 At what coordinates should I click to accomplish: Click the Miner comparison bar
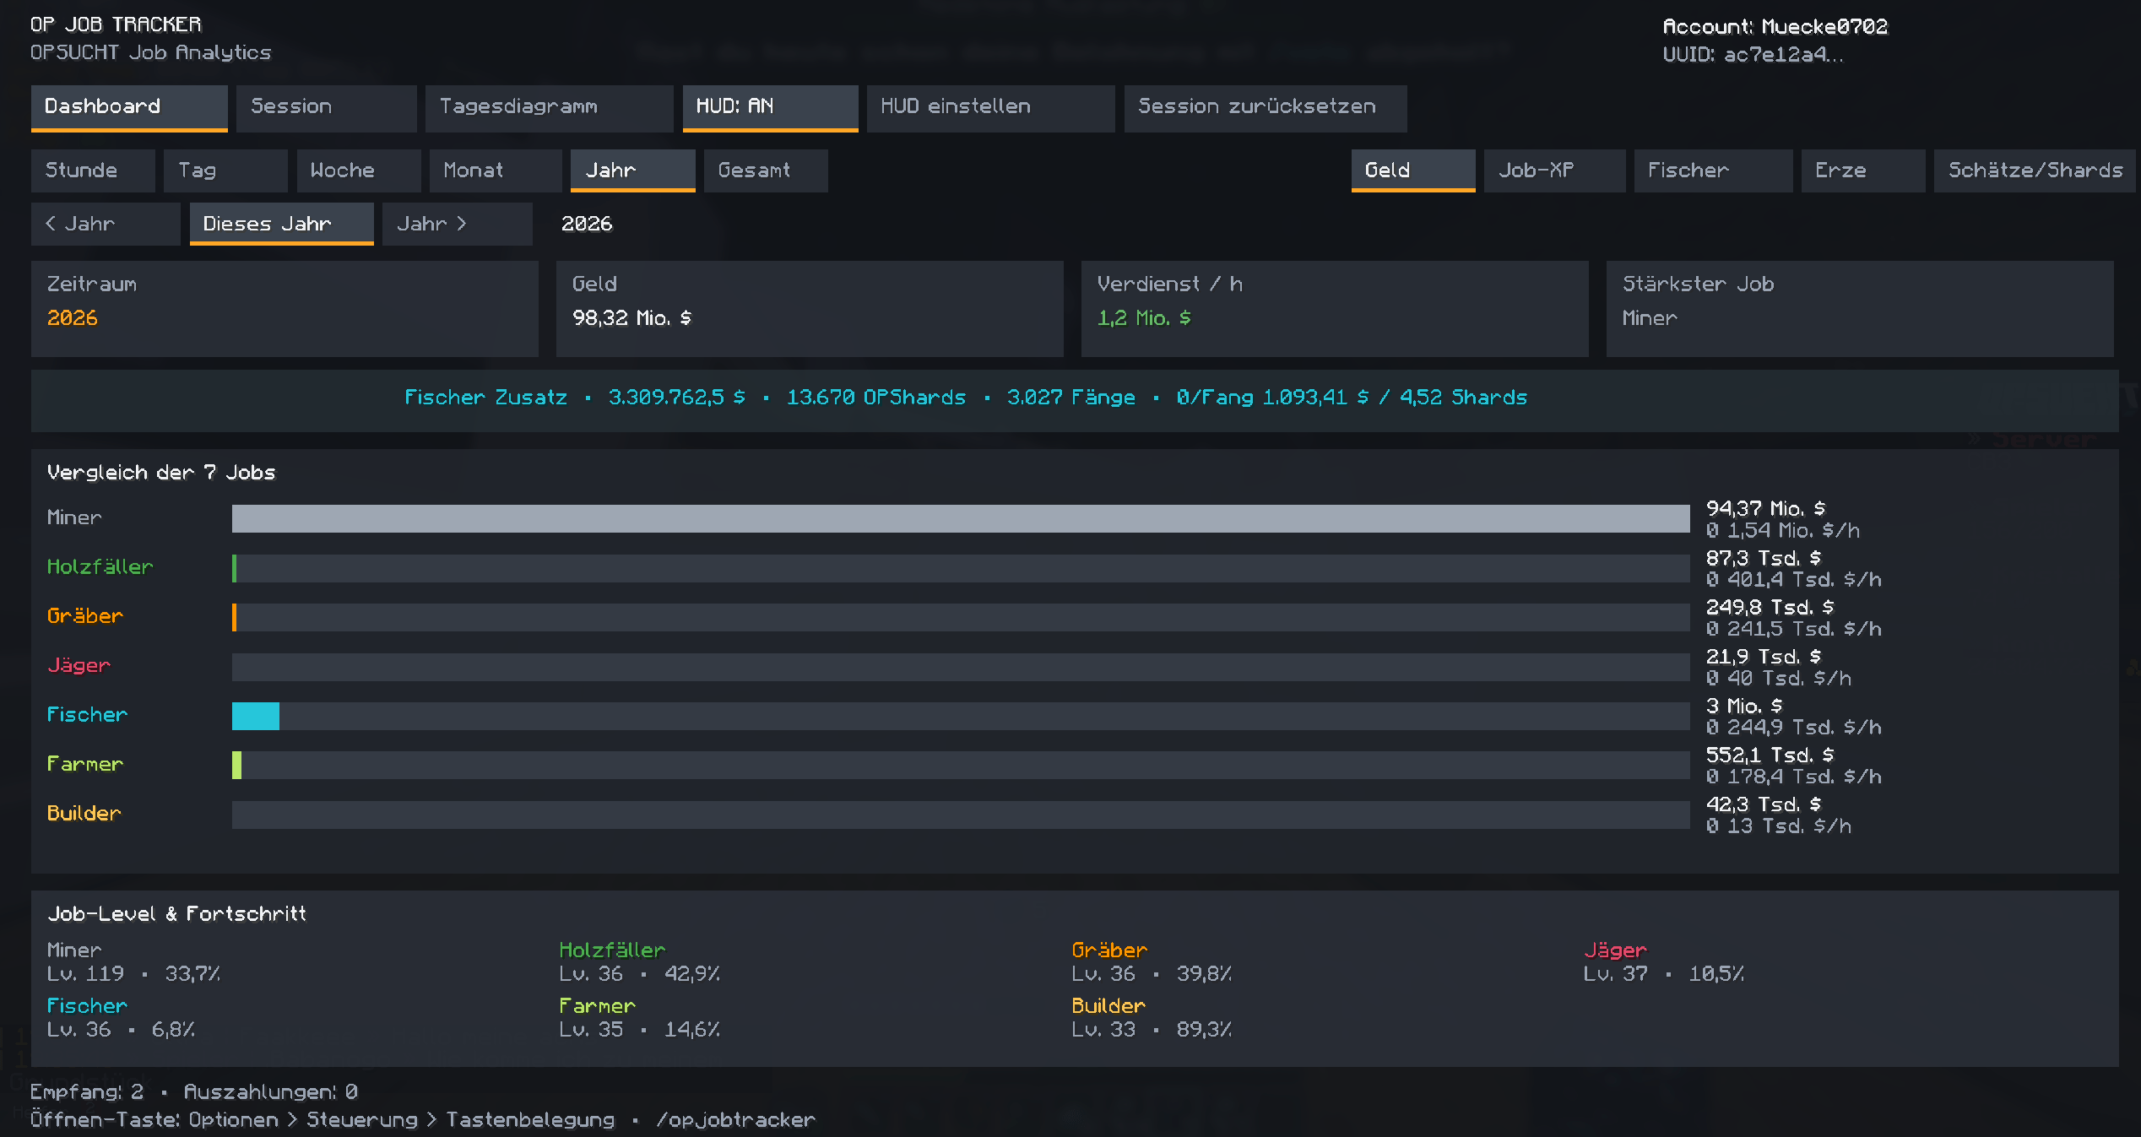(x=961, y=518)
